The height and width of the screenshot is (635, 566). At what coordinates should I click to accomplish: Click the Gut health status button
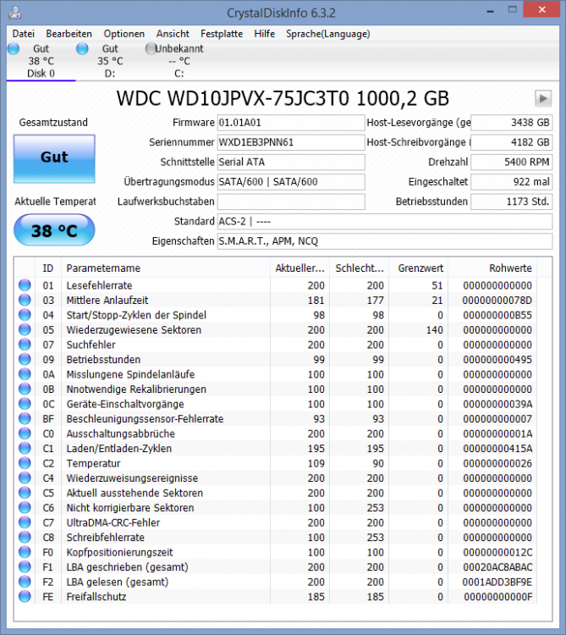[54, 158]
